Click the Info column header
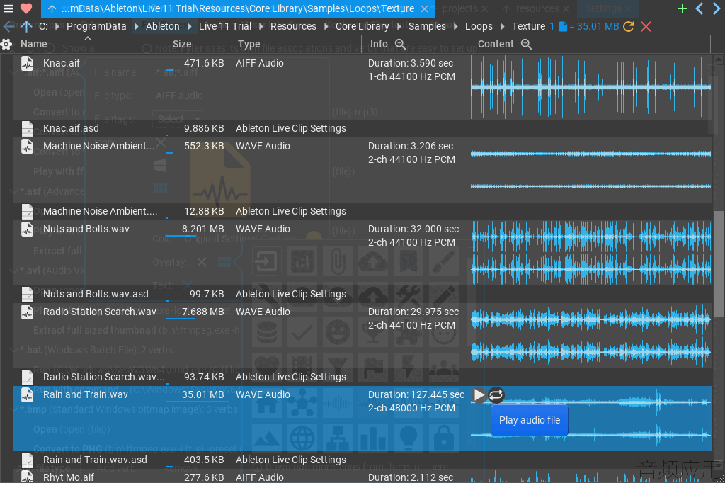Screen dimensions: 725x483 pyautogui.click(x=379, y=44)
